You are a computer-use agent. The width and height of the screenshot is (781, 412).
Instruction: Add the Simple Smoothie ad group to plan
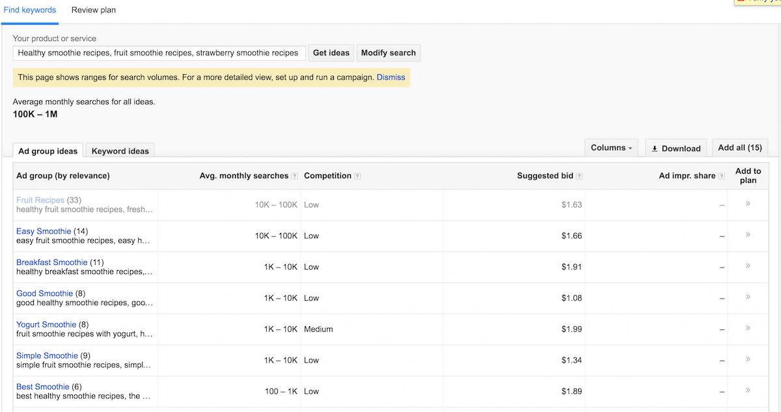(747, 360)
